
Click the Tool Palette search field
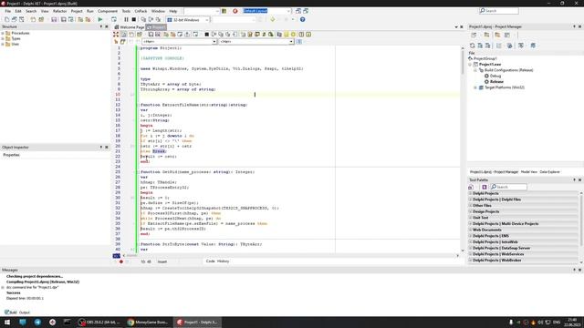(x=509, y=187)
